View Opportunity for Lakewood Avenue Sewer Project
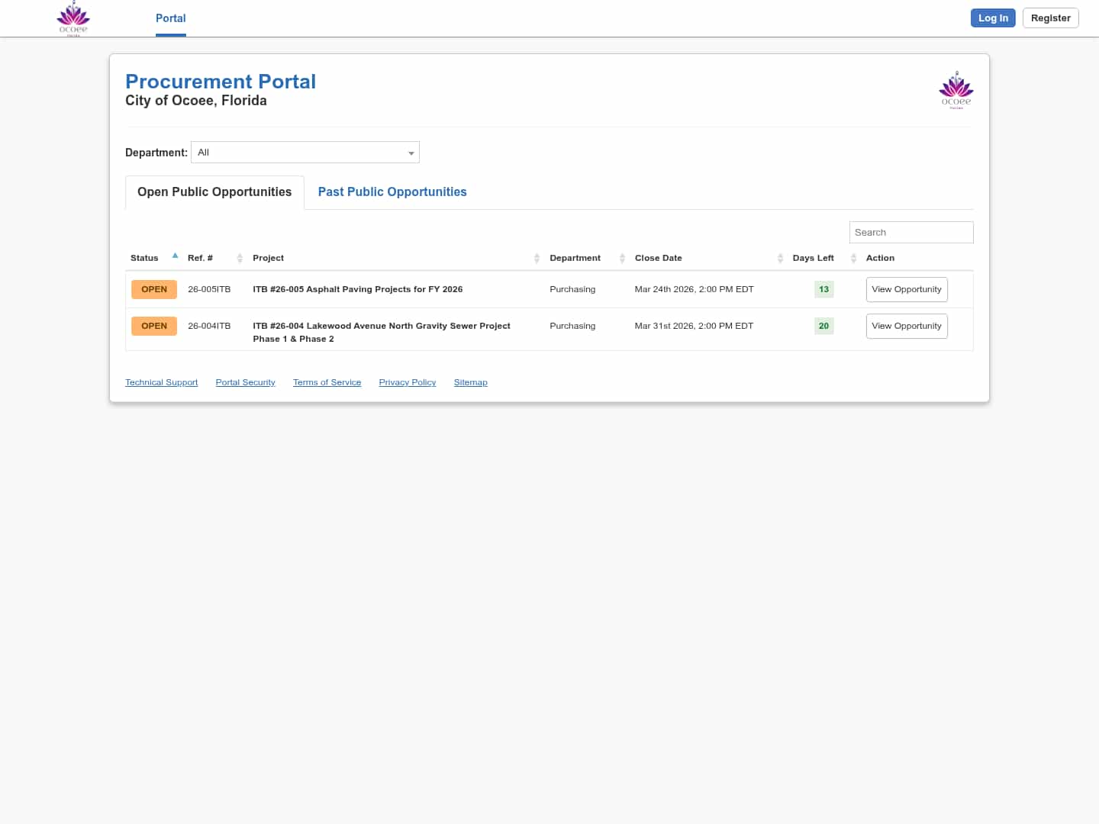Image resolution: width=1099 pixels, height=824 pixels. (x=906, y=326)
